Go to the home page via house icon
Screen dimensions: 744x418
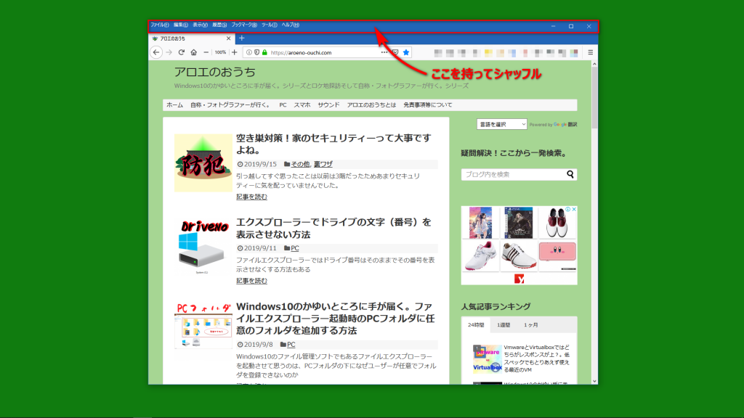(x=194, y=52)
